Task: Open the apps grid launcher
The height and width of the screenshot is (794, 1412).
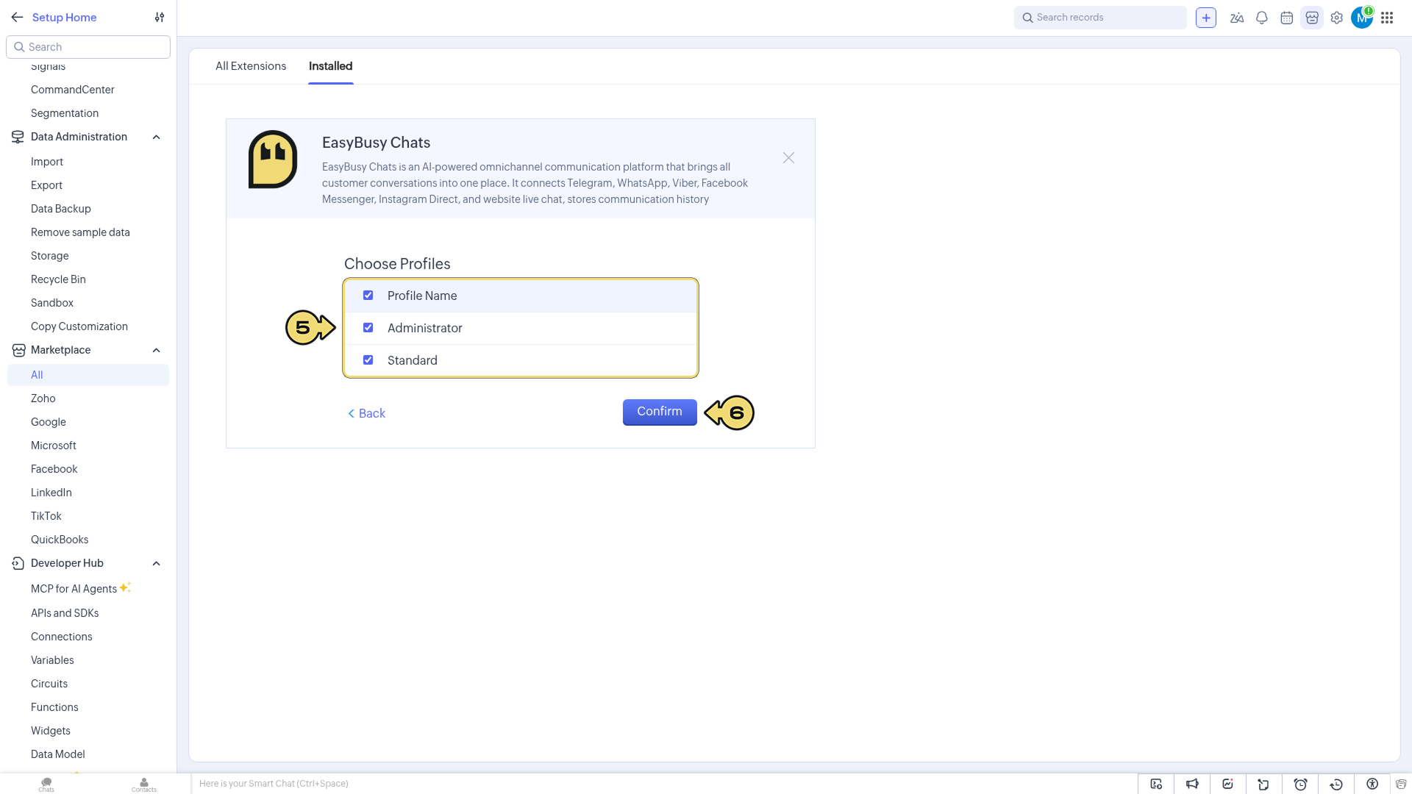Action: pyautogui.click(x=1387, y=18)
